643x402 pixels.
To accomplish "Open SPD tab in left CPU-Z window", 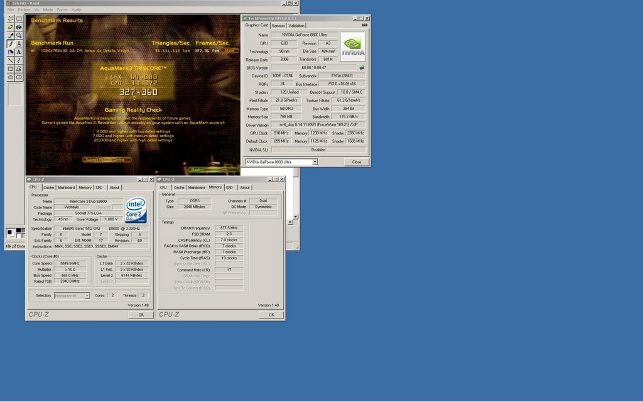I will [99, 187].
